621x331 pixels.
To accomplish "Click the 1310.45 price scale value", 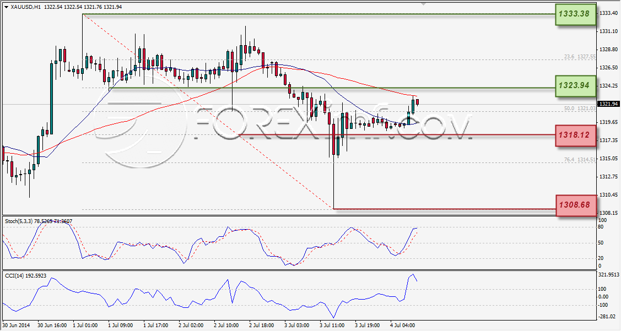I will 608,195.
